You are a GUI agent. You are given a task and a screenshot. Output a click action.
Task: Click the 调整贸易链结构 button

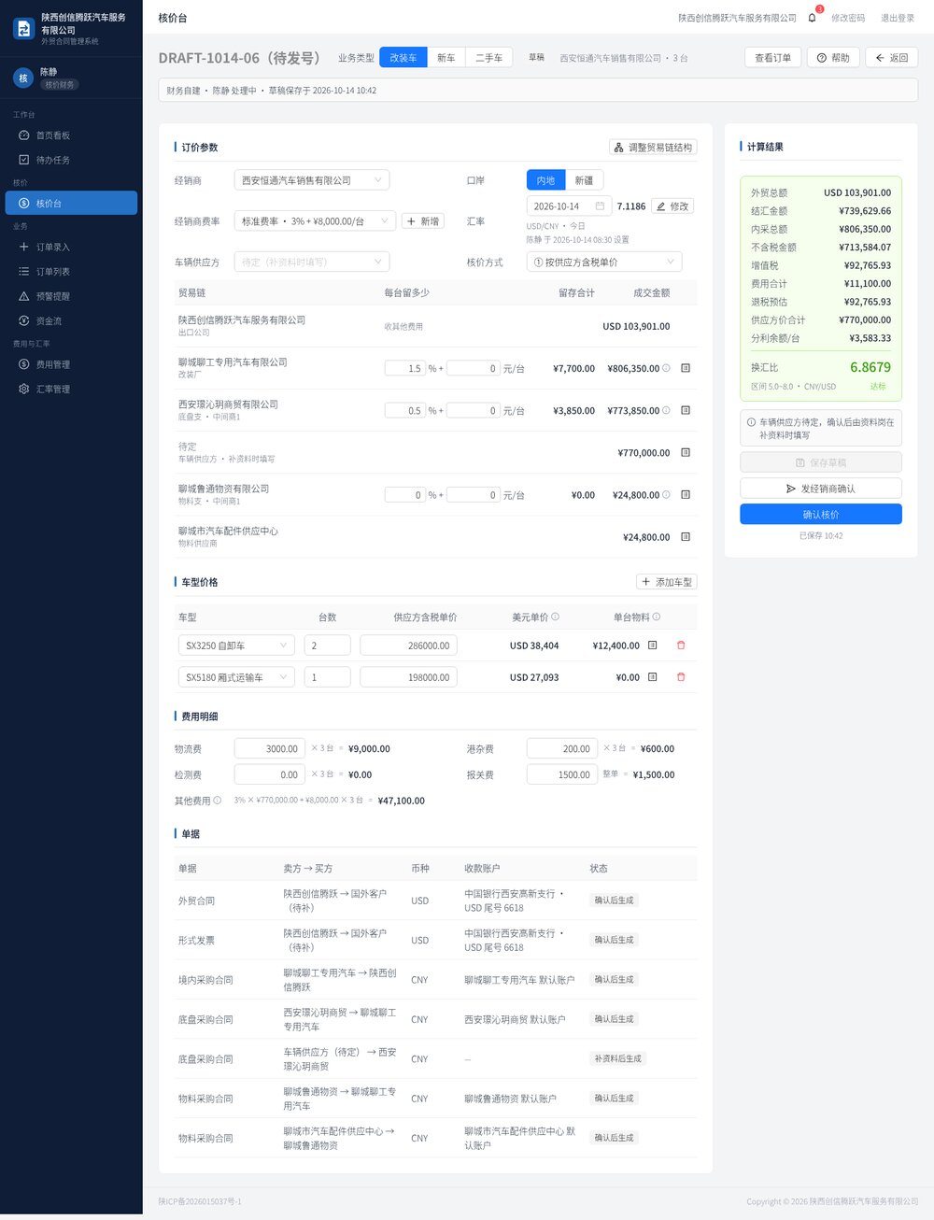653,148
